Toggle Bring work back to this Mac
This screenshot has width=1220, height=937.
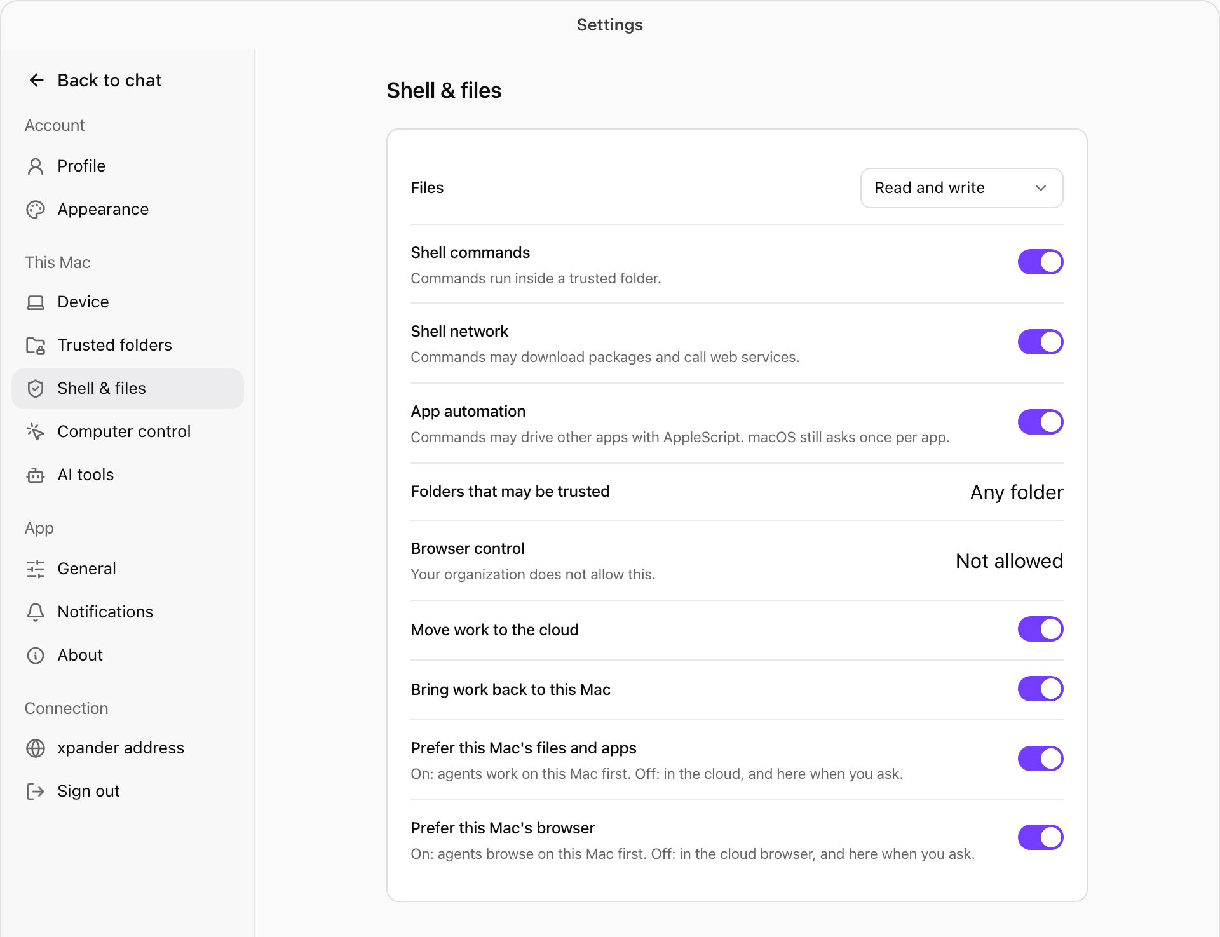point(1040,689)
